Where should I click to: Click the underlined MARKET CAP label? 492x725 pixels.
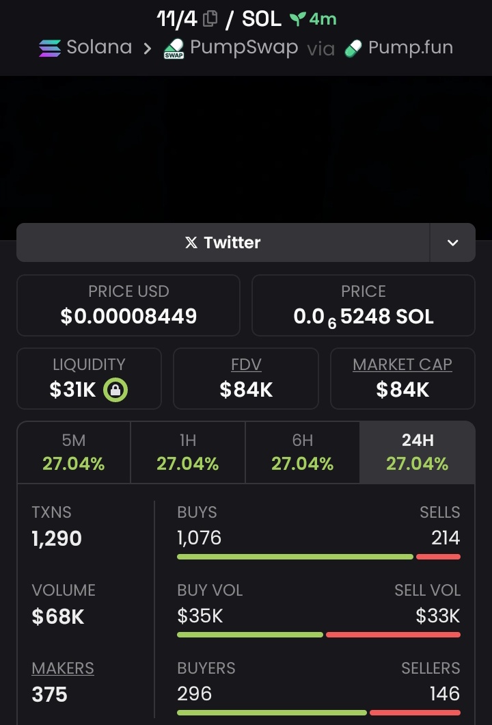click(x=402, y=365)
